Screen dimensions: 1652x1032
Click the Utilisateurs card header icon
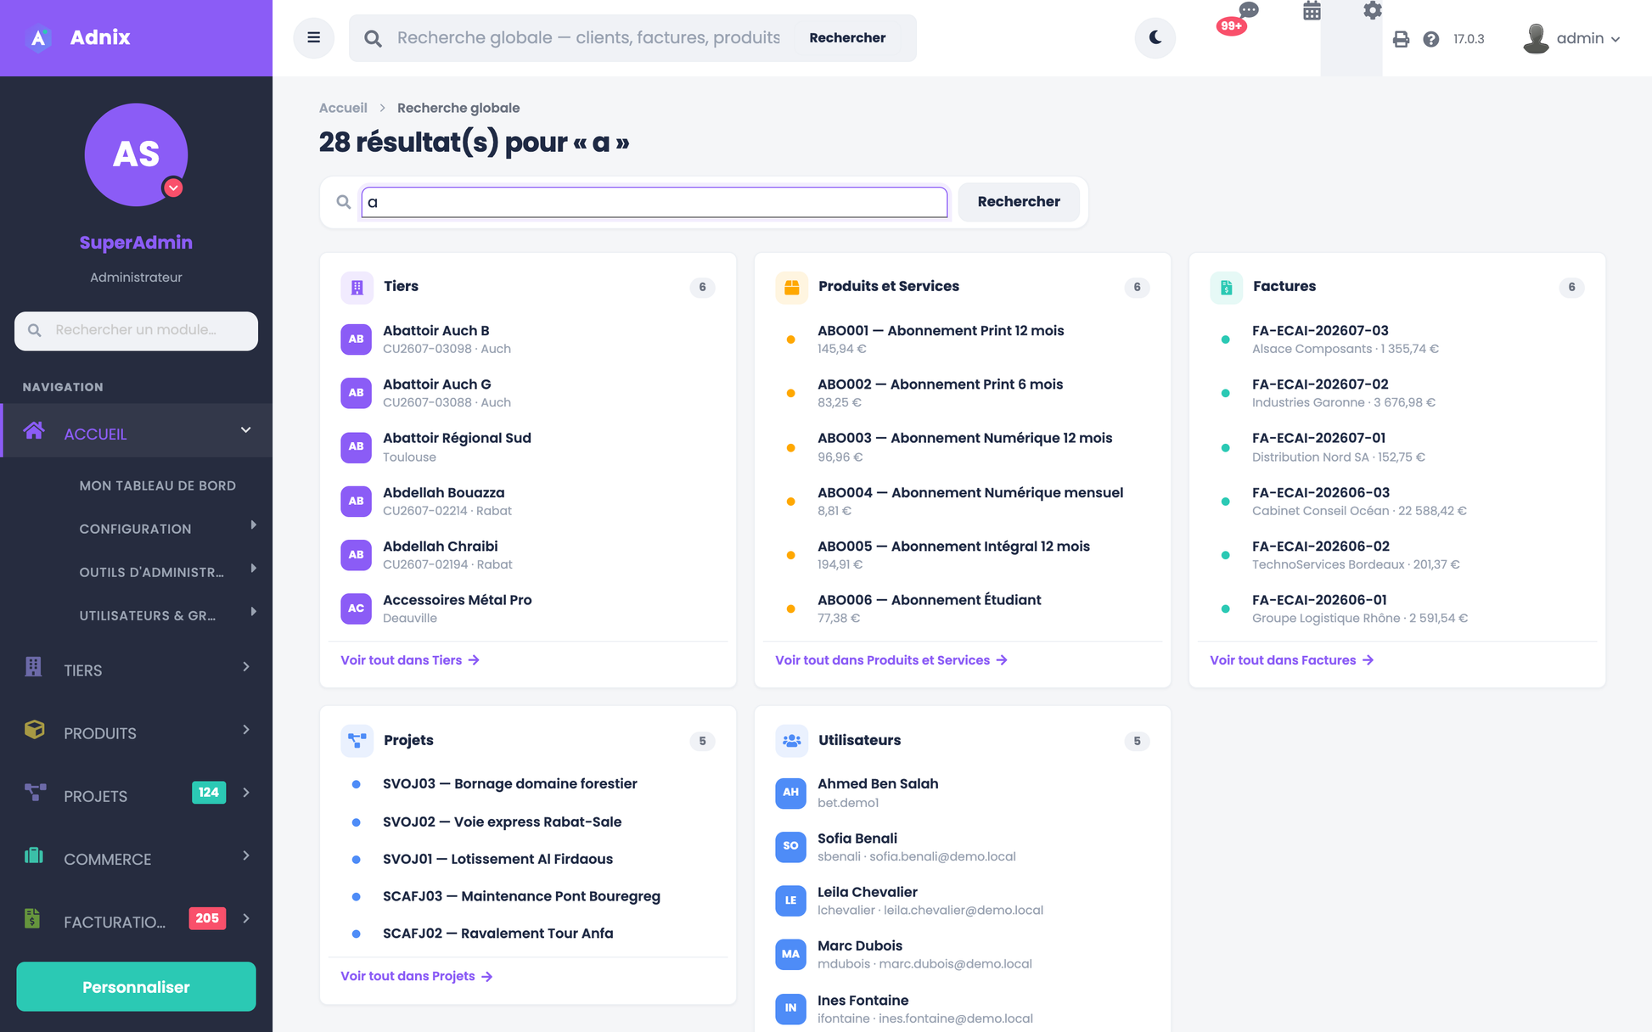click(791, 741)
